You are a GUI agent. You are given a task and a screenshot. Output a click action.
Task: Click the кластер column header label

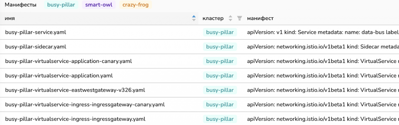tap(213, 18)
